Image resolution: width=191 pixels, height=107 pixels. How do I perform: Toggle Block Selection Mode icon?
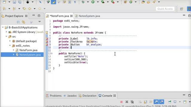pos(70,2)
